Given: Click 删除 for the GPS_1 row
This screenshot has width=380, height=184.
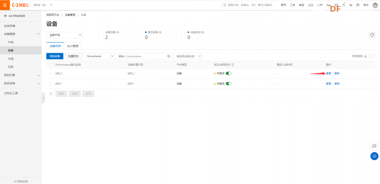Looking at the screenshot, I should click(x=337, y=73).
